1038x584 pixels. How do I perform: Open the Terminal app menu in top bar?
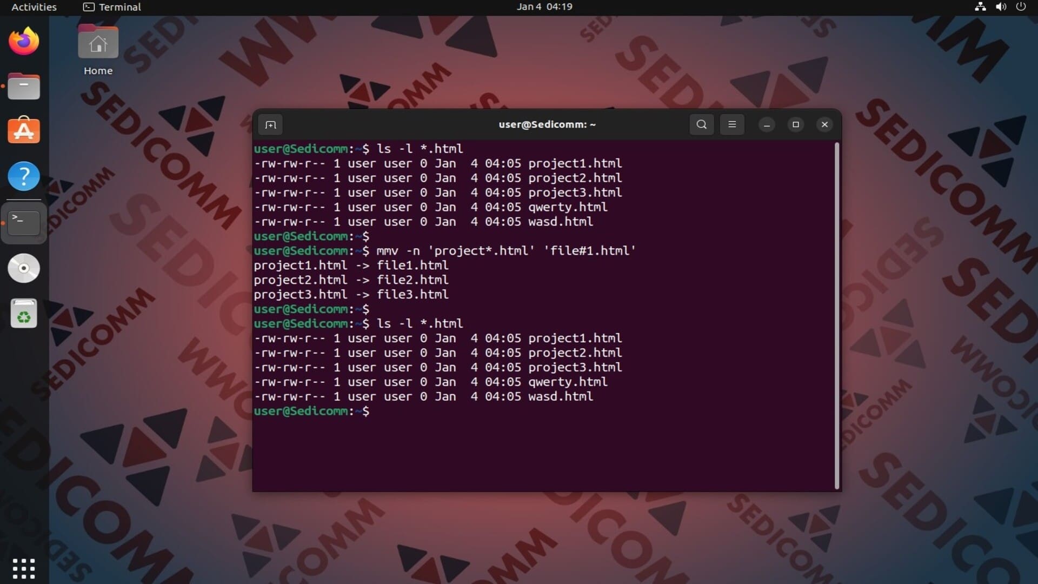(112, 7)
